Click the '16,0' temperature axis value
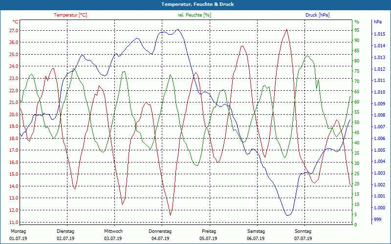391x244 pixels. coord(14,162)
